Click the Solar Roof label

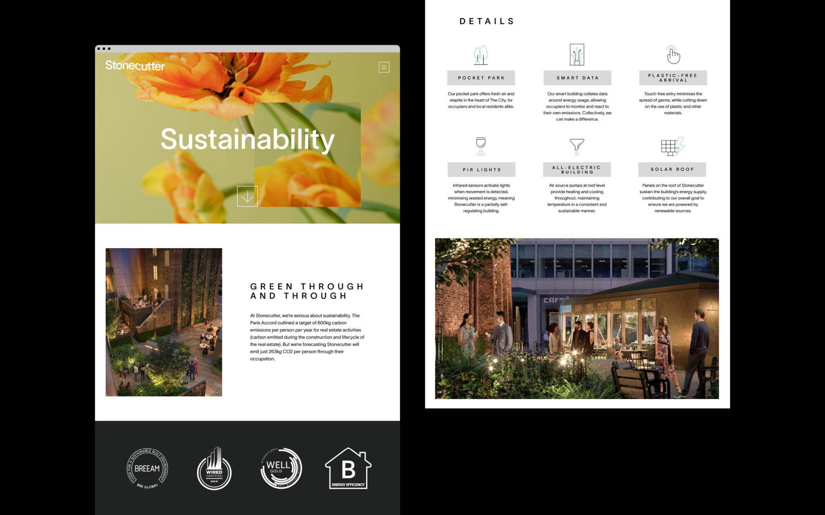click(x=672, y=169)
